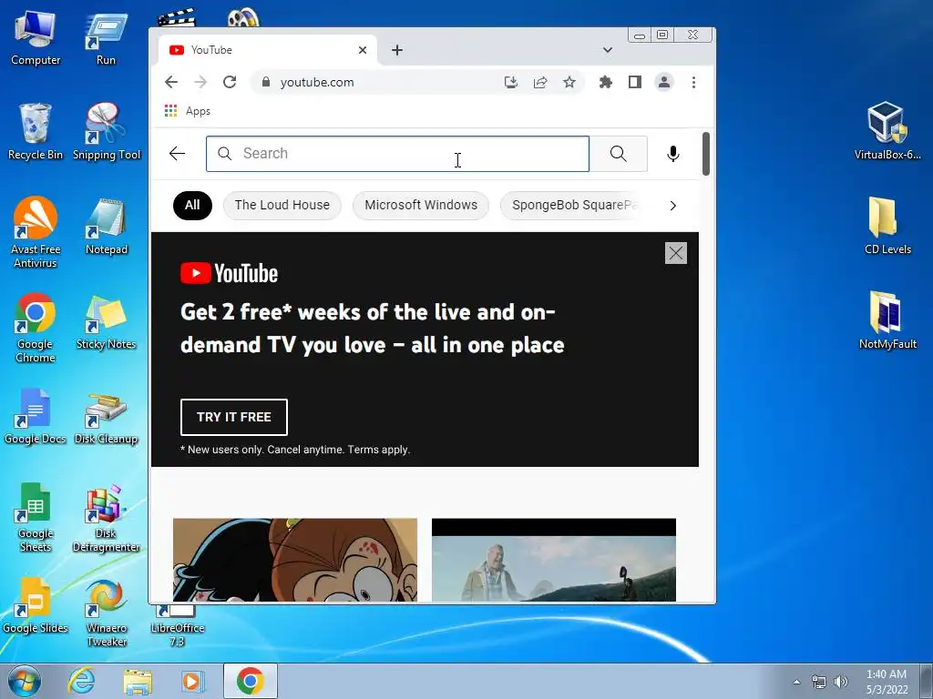Dismiss the YouTube TV promo banner
The image size is (933, 699).
(x=676, y=253)
